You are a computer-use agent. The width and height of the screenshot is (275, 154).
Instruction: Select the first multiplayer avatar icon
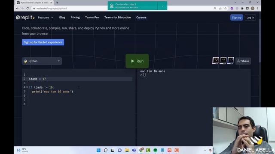(x=216, y=60)
